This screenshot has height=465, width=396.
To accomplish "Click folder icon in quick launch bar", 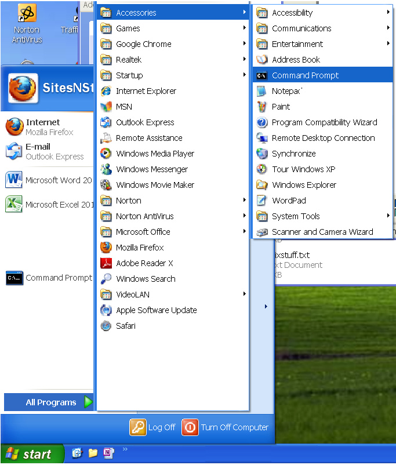I will [x=93, y=453].
